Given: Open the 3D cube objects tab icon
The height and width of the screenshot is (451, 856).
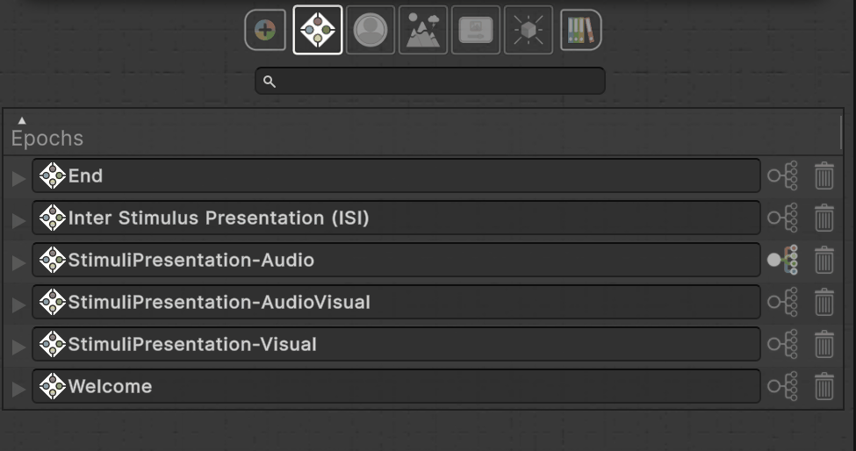Looking at the screenshot, I should [529, 30].
